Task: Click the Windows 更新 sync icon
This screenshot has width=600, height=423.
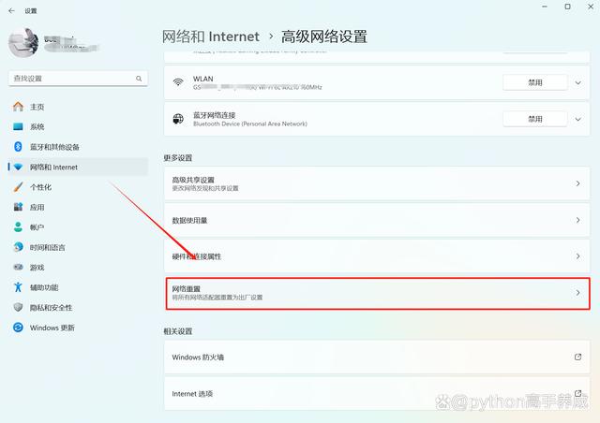Action: pos(18,328)
